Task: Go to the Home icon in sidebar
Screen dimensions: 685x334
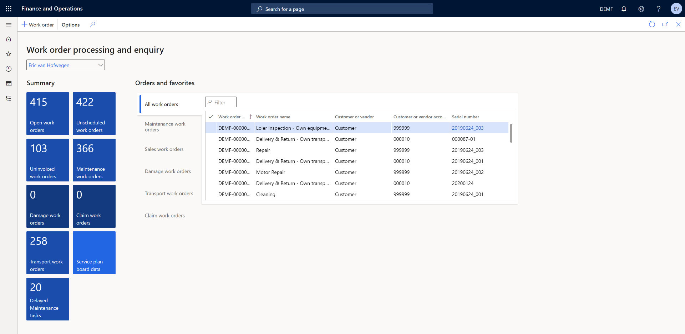Action: [9, 39]
